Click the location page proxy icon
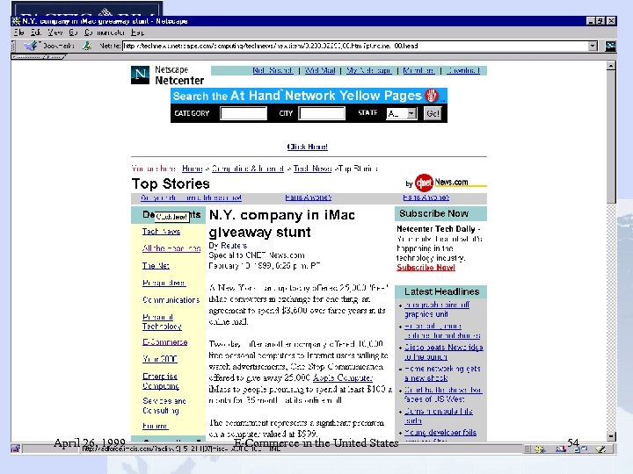This screenshot has height=474, width=633. point(87,46)
